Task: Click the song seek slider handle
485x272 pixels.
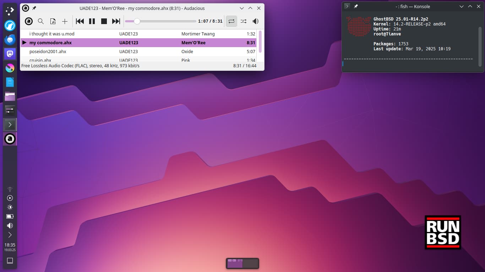Action: pyautogui.click(x=137, y=21)
